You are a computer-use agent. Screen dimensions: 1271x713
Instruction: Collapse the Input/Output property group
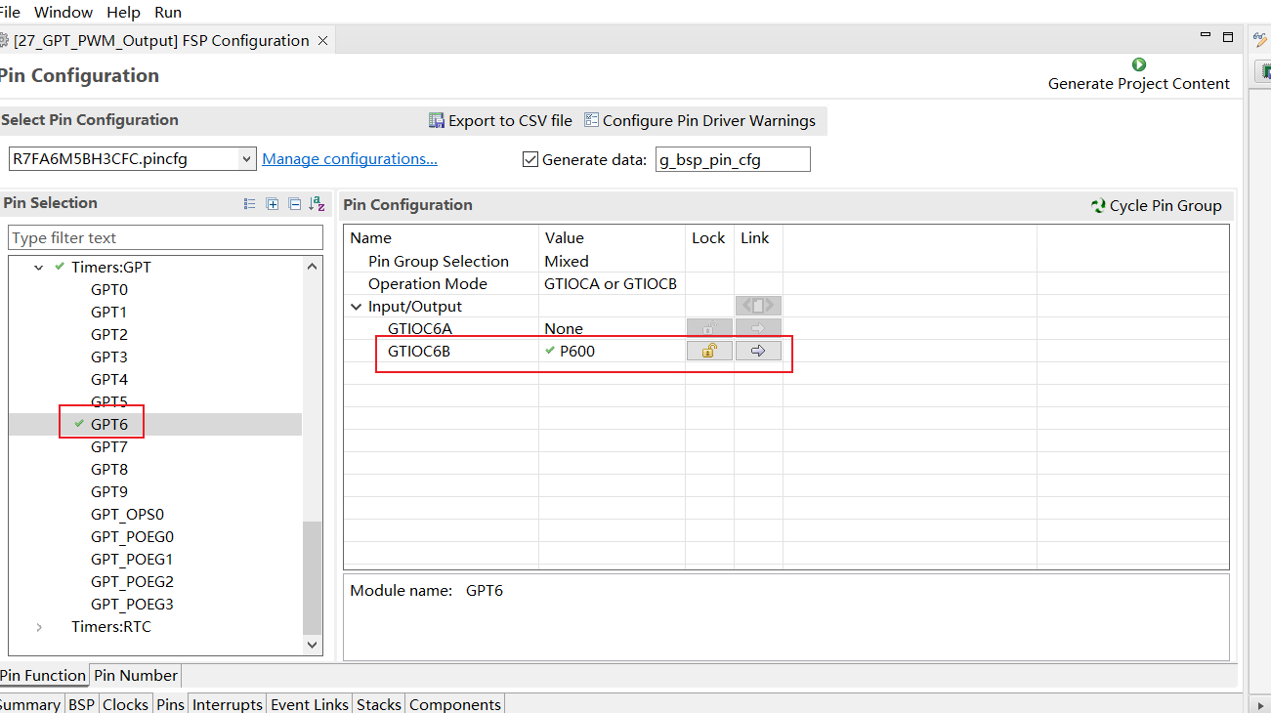[x=356, y=307]
